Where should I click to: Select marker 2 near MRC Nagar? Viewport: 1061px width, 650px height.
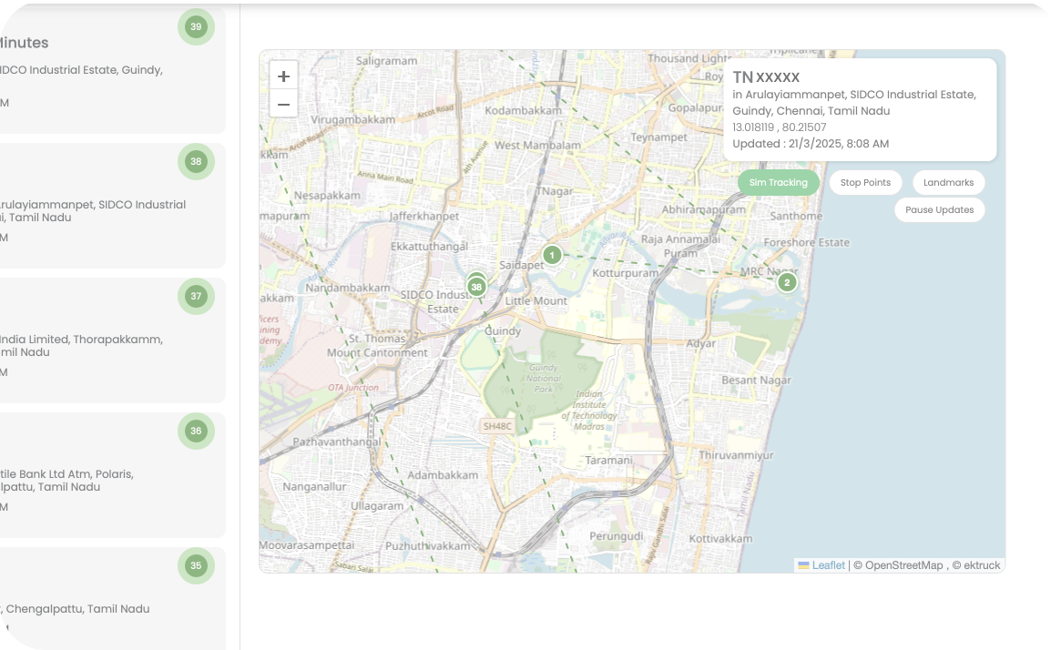786,282
